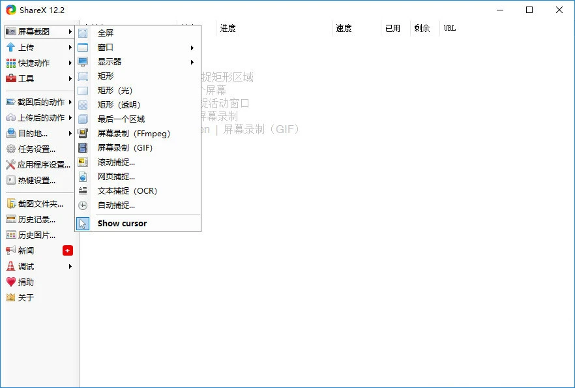575x388 pixels.
Task: Click the 关于 crown icon
Action: [10, 297]
